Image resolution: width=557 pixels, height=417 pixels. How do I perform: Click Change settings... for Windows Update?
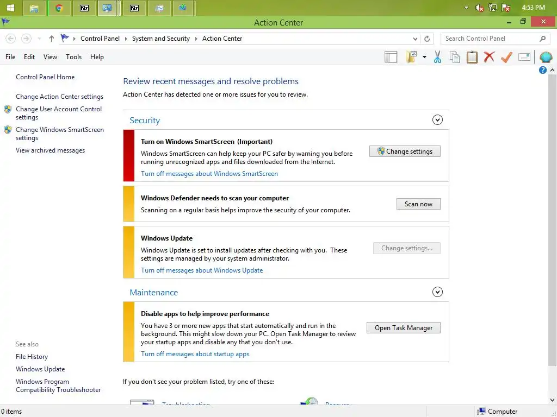(x=407, y=248)
